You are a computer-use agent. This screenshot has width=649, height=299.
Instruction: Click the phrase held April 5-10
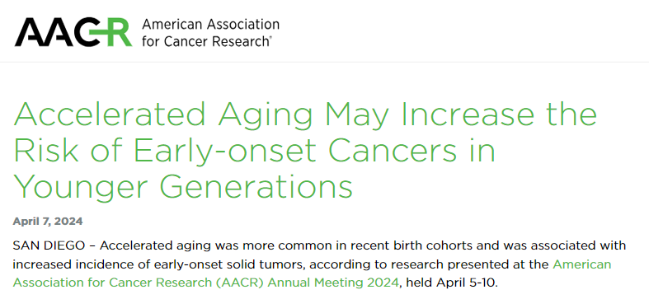coord(452,283)
